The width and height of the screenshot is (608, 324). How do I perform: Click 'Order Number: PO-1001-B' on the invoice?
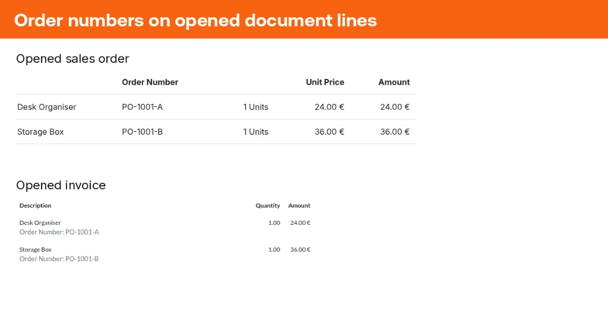[x=59, y=259]
